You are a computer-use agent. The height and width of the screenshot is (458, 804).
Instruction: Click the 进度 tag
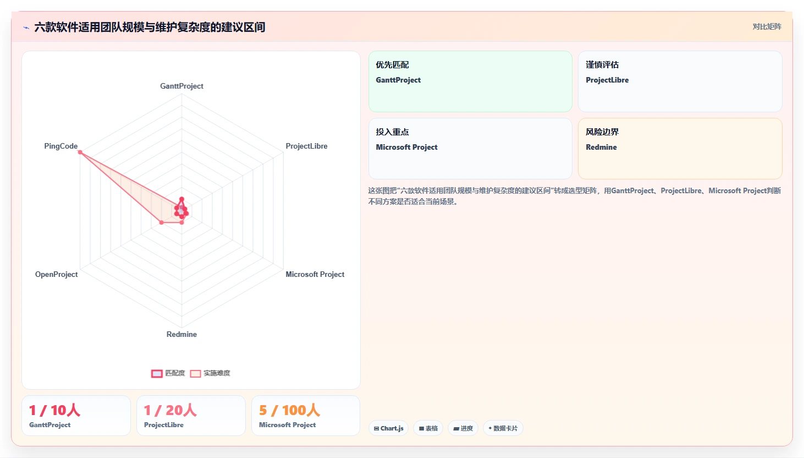click(x=463, y=428)
